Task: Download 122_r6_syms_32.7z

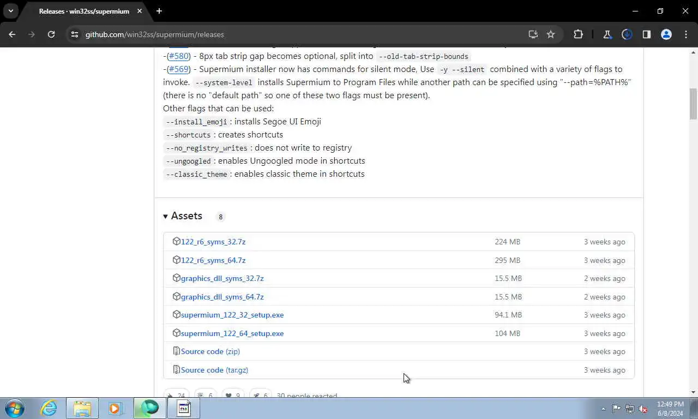Action: pyautogui.click(x=213, y=242)
